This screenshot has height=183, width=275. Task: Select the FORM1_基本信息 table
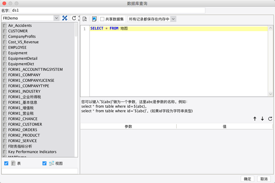23,102
